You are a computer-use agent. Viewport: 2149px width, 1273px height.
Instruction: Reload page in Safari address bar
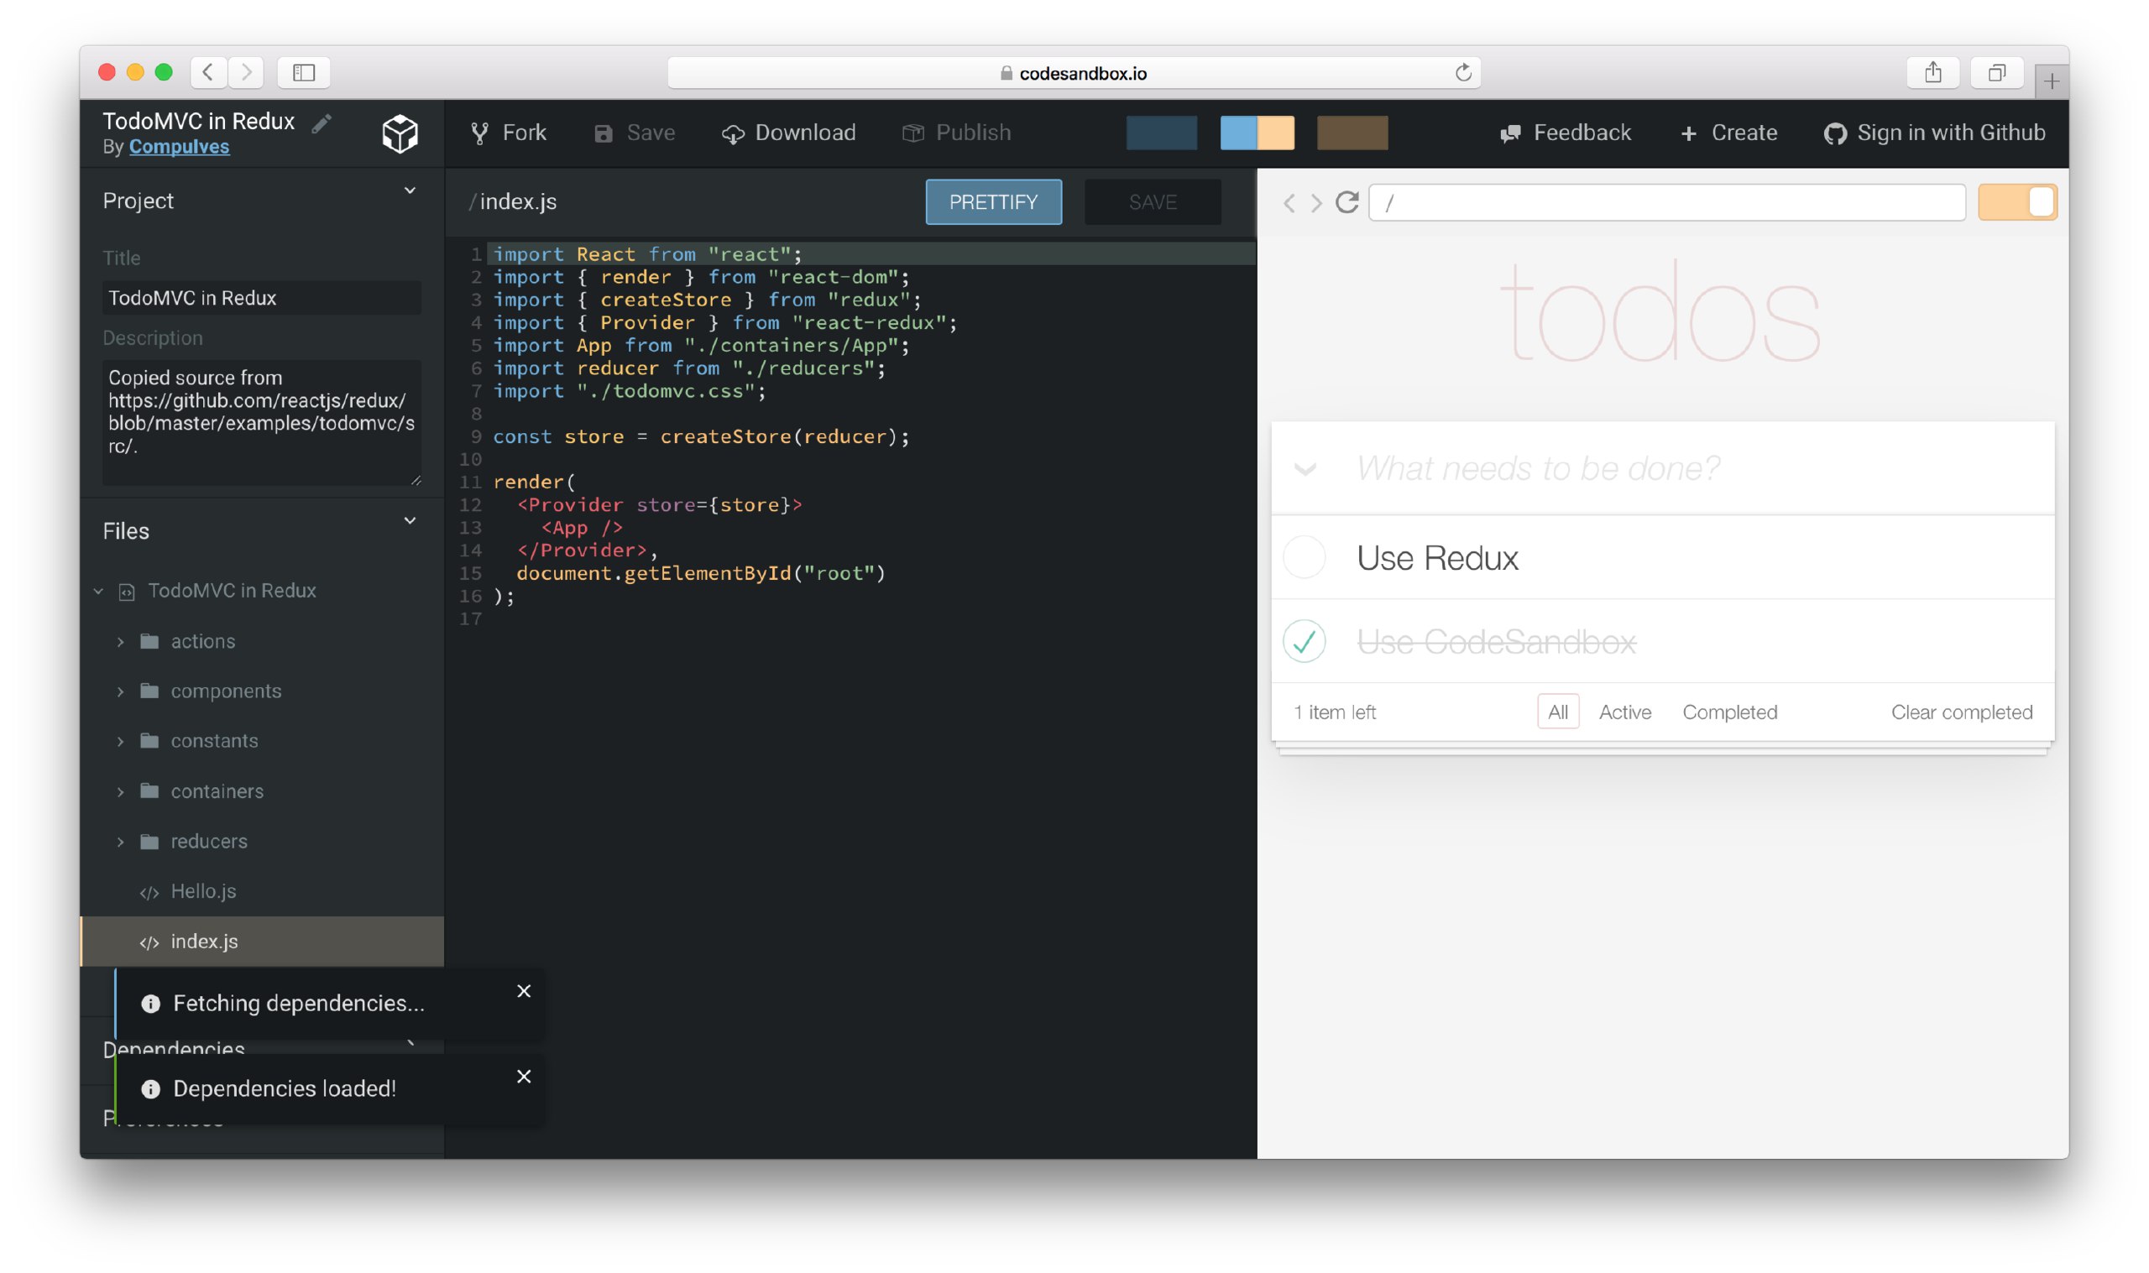(1462, 72)
